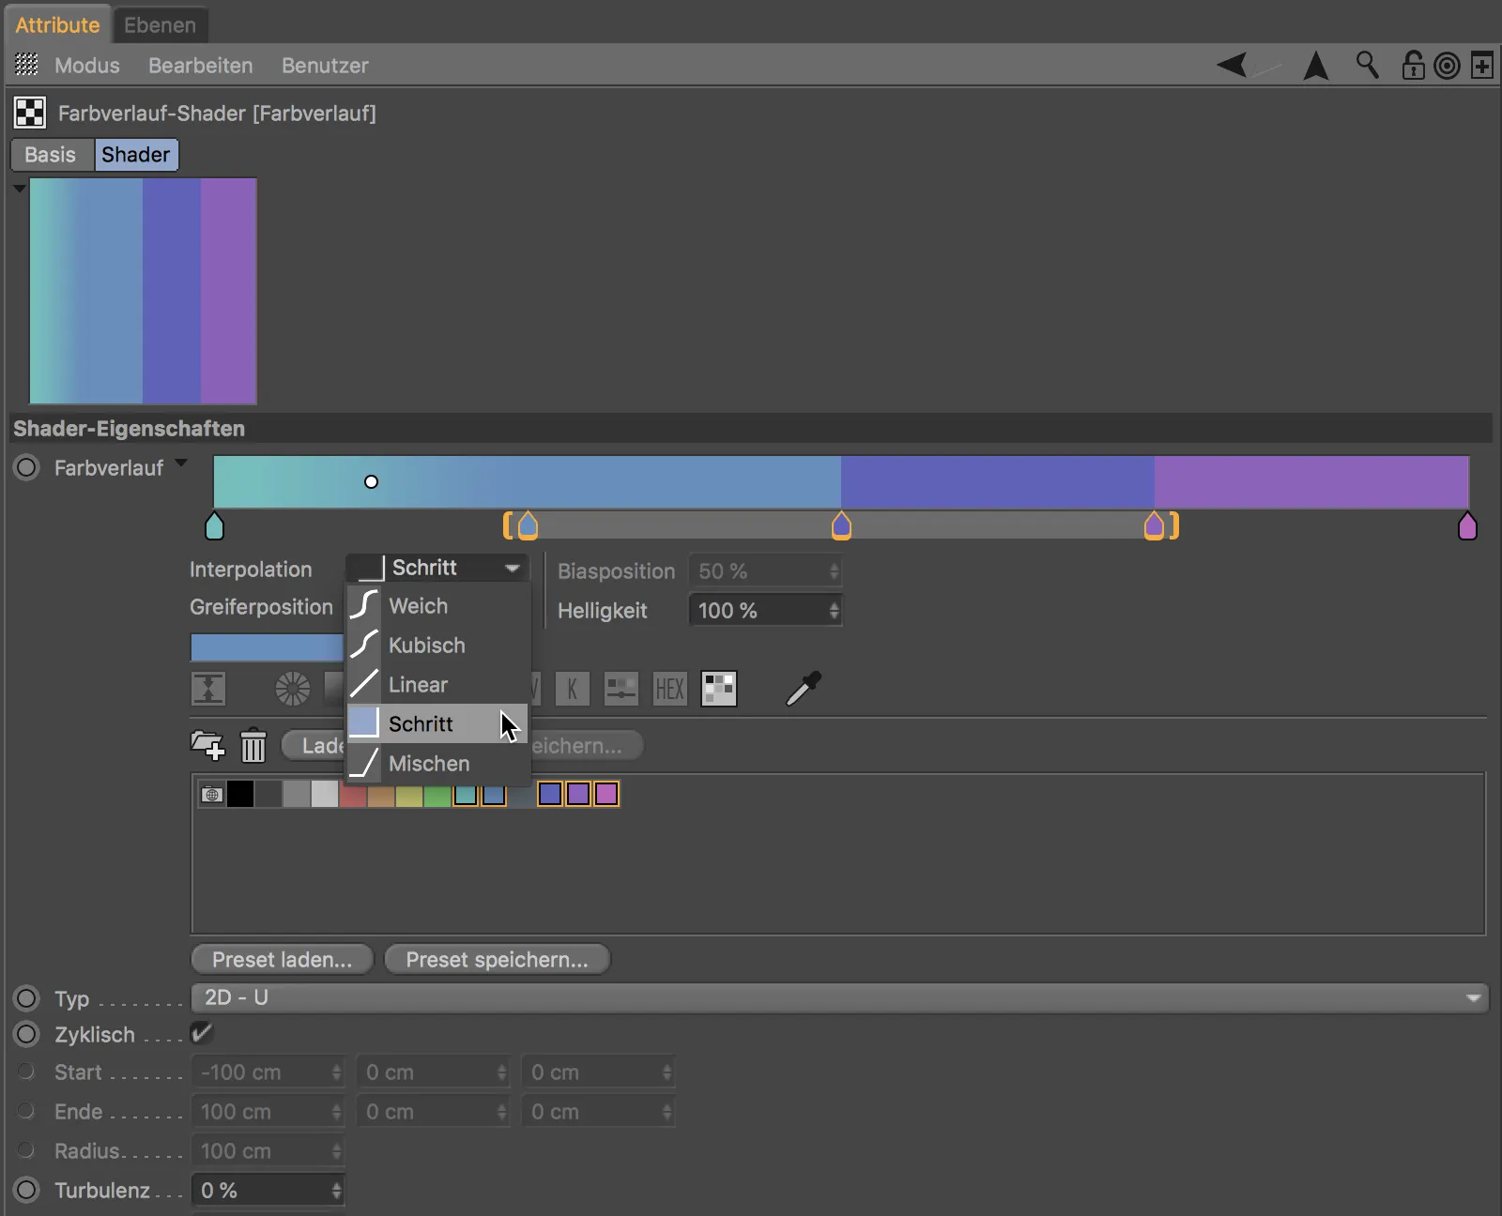Adjust the Turbulenz 0 % stepper arrows
1502x1216 pixels.
tap(336, 1191)
